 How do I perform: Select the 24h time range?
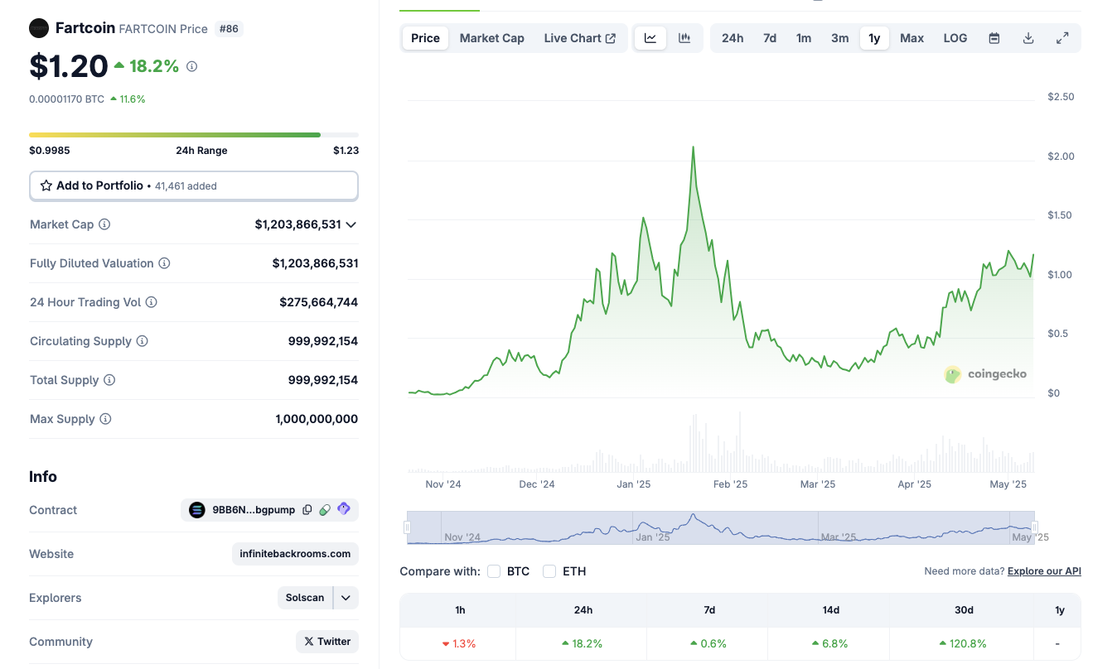tap(733, 38)
